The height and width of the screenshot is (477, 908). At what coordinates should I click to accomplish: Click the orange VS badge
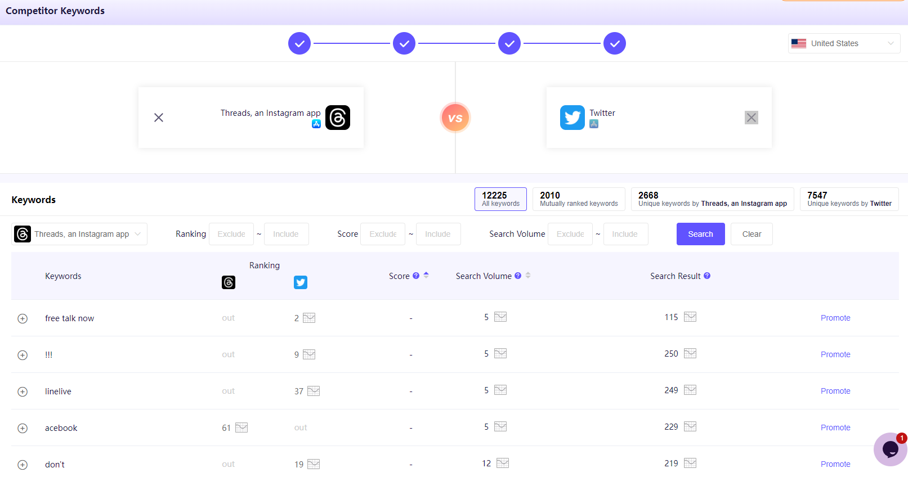[455, 118]
